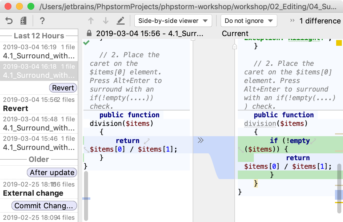The height and width of the screenshot is (222, 343).
Task: Click the green checkmark in left pane
Action: click(86, 42)
